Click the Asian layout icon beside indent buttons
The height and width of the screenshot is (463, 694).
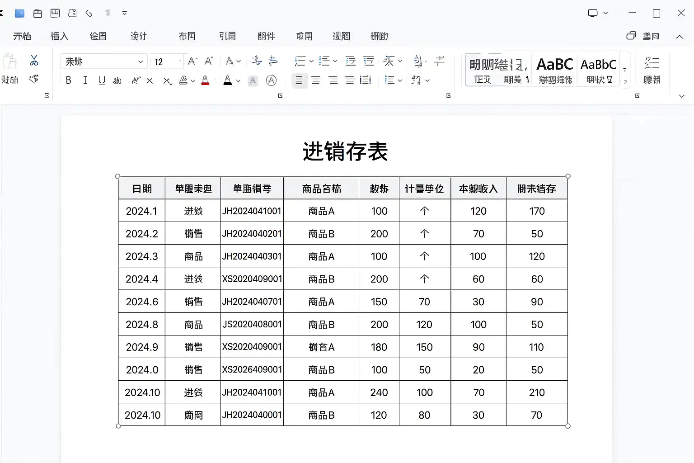point(389,61)
